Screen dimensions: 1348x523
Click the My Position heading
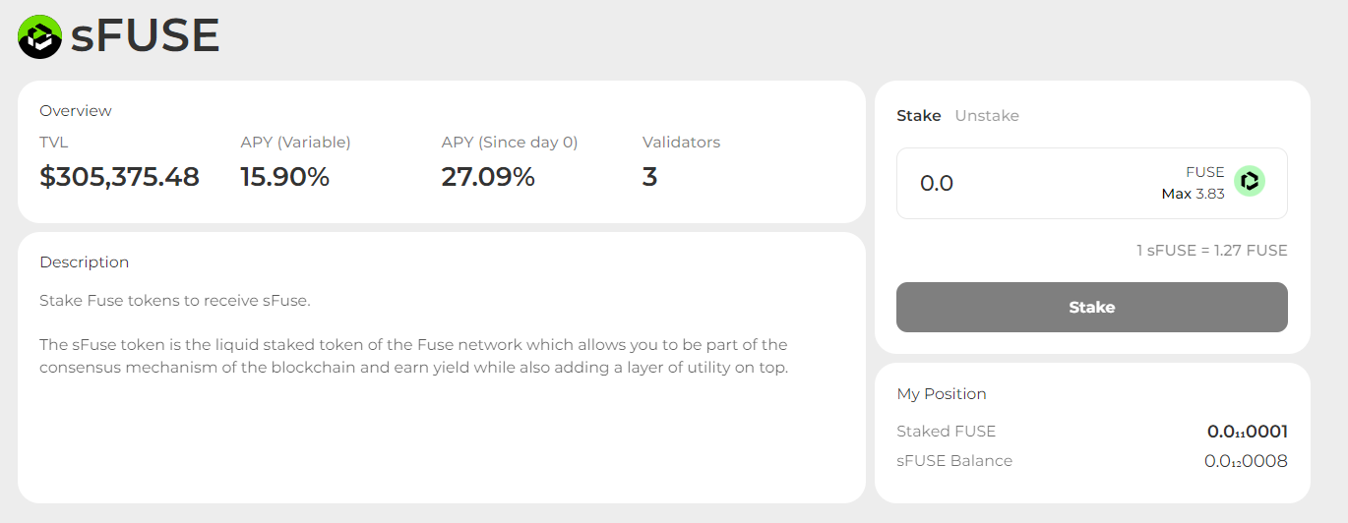942,394
